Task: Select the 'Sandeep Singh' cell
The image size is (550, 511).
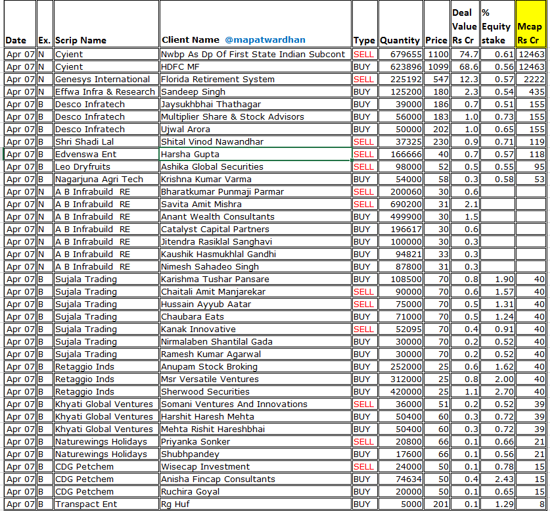Action: tap(256, 92)
